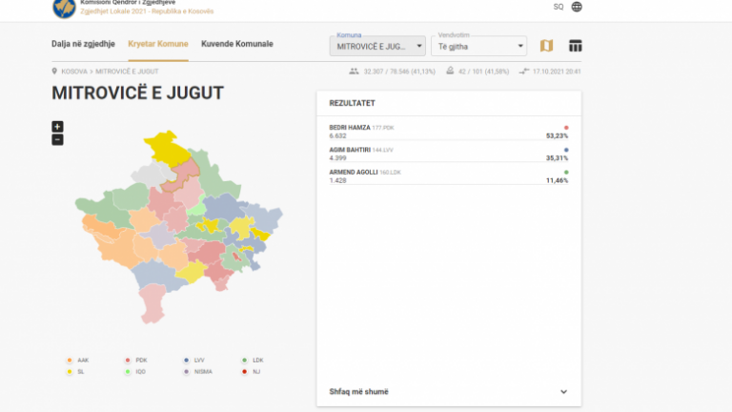Viewport: 732px width, 412px height.
Task: Expand the Shfaq më shumë section
Action: (x=448, y=391)
